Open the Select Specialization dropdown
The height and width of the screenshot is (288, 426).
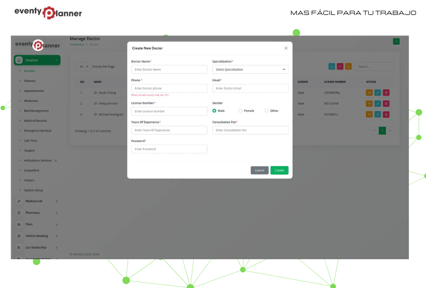[250, 70]
